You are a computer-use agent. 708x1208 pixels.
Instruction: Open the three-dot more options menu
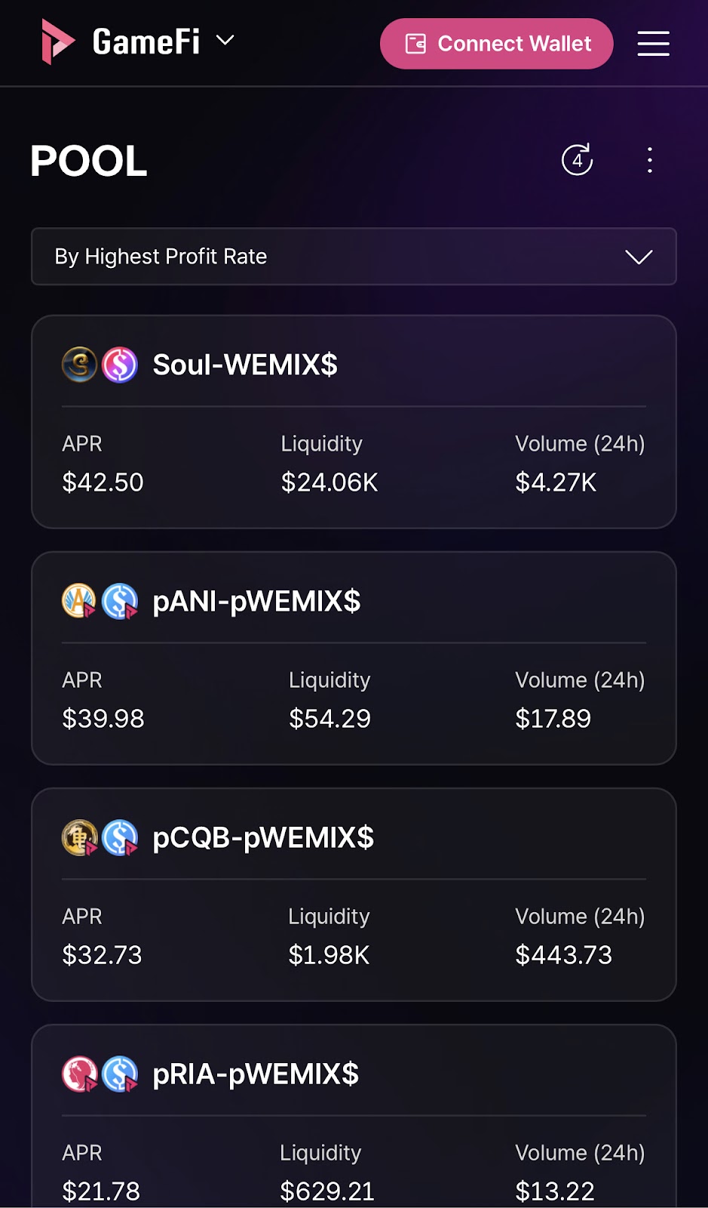coord(650,160)
